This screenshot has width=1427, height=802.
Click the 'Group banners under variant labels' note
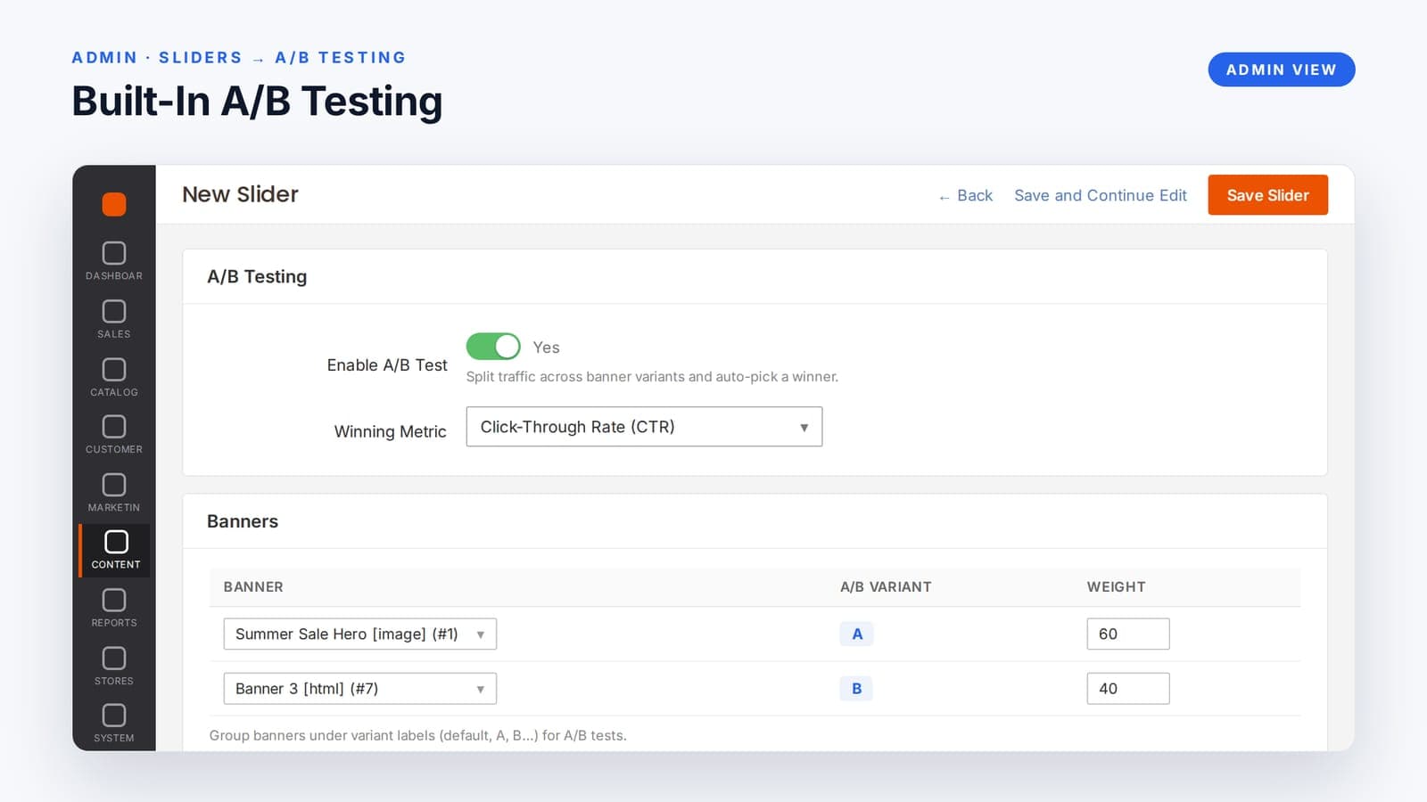[x=417, y=735]
